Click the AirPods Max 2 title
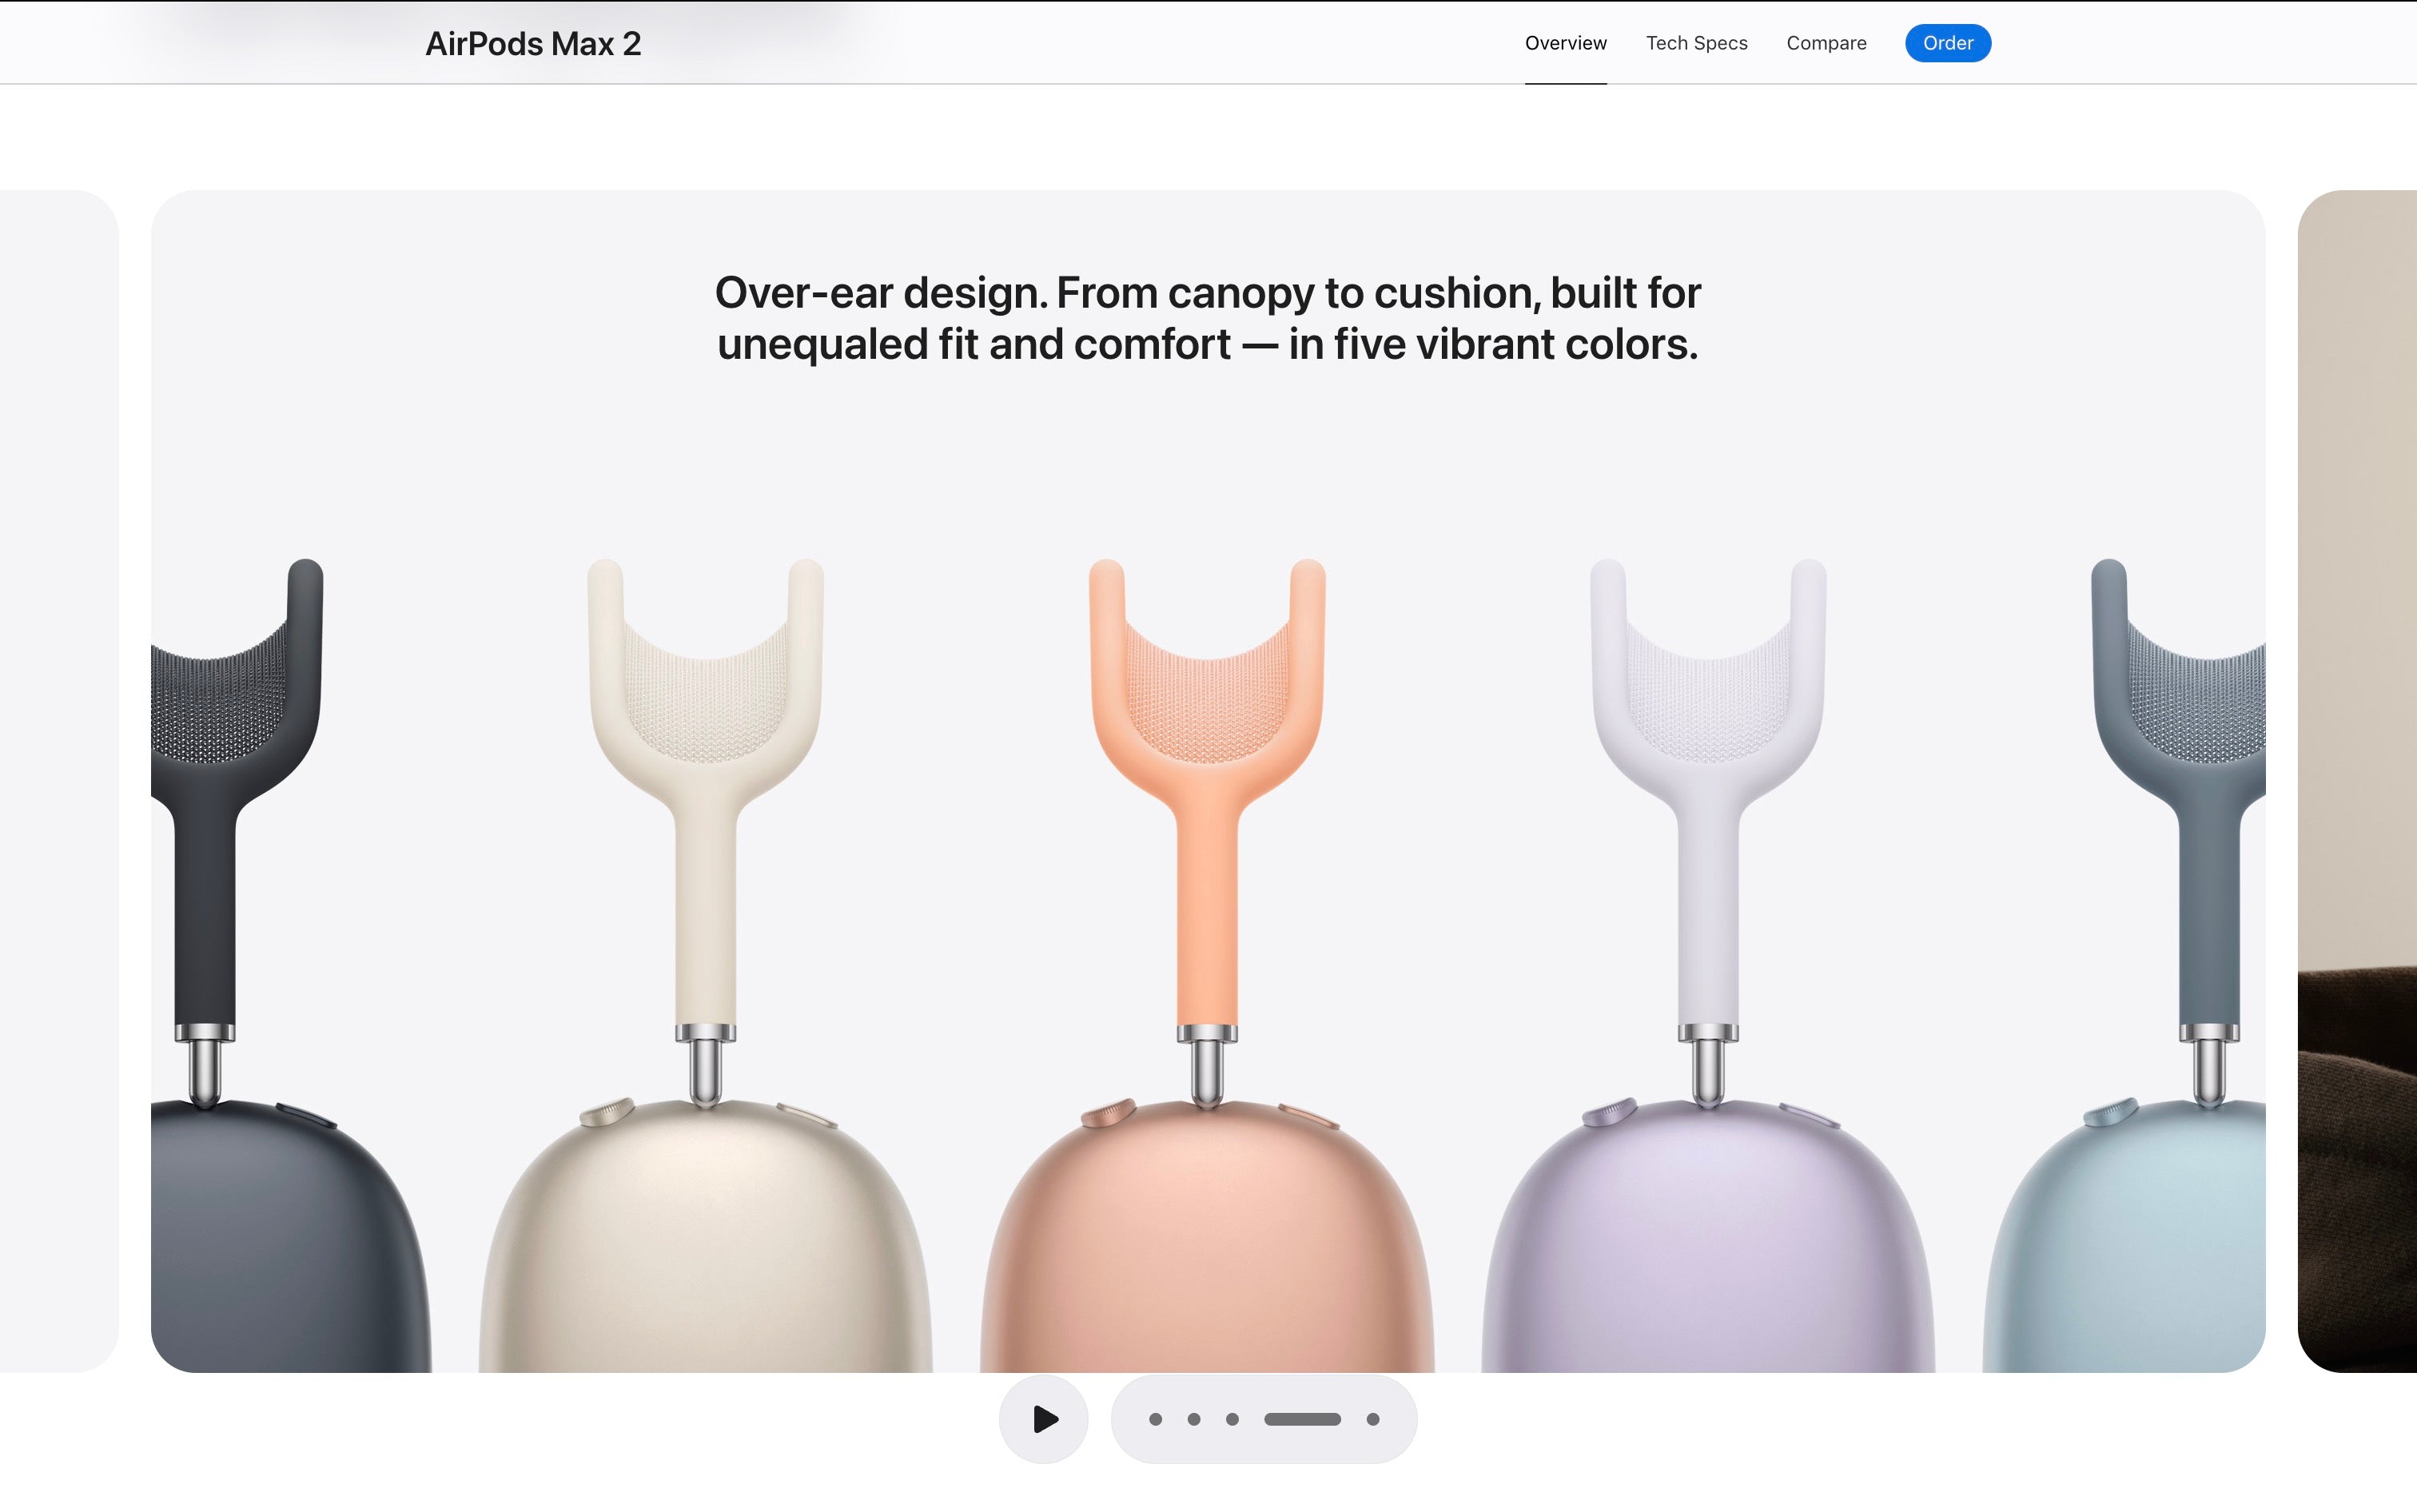This screenshot has height=1512, width=2417. (533, 44)
